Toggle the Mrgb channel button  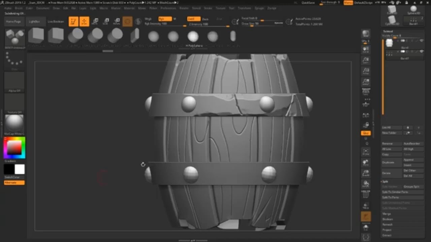[x=148, y=19]
